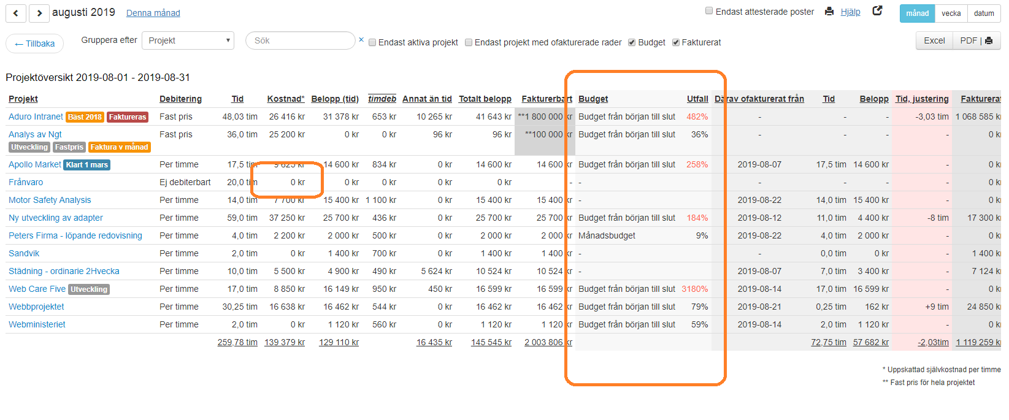Viewport: 1009px width, 420px height.
Task: Open report in new window icon
Action: tap(877, 11)
